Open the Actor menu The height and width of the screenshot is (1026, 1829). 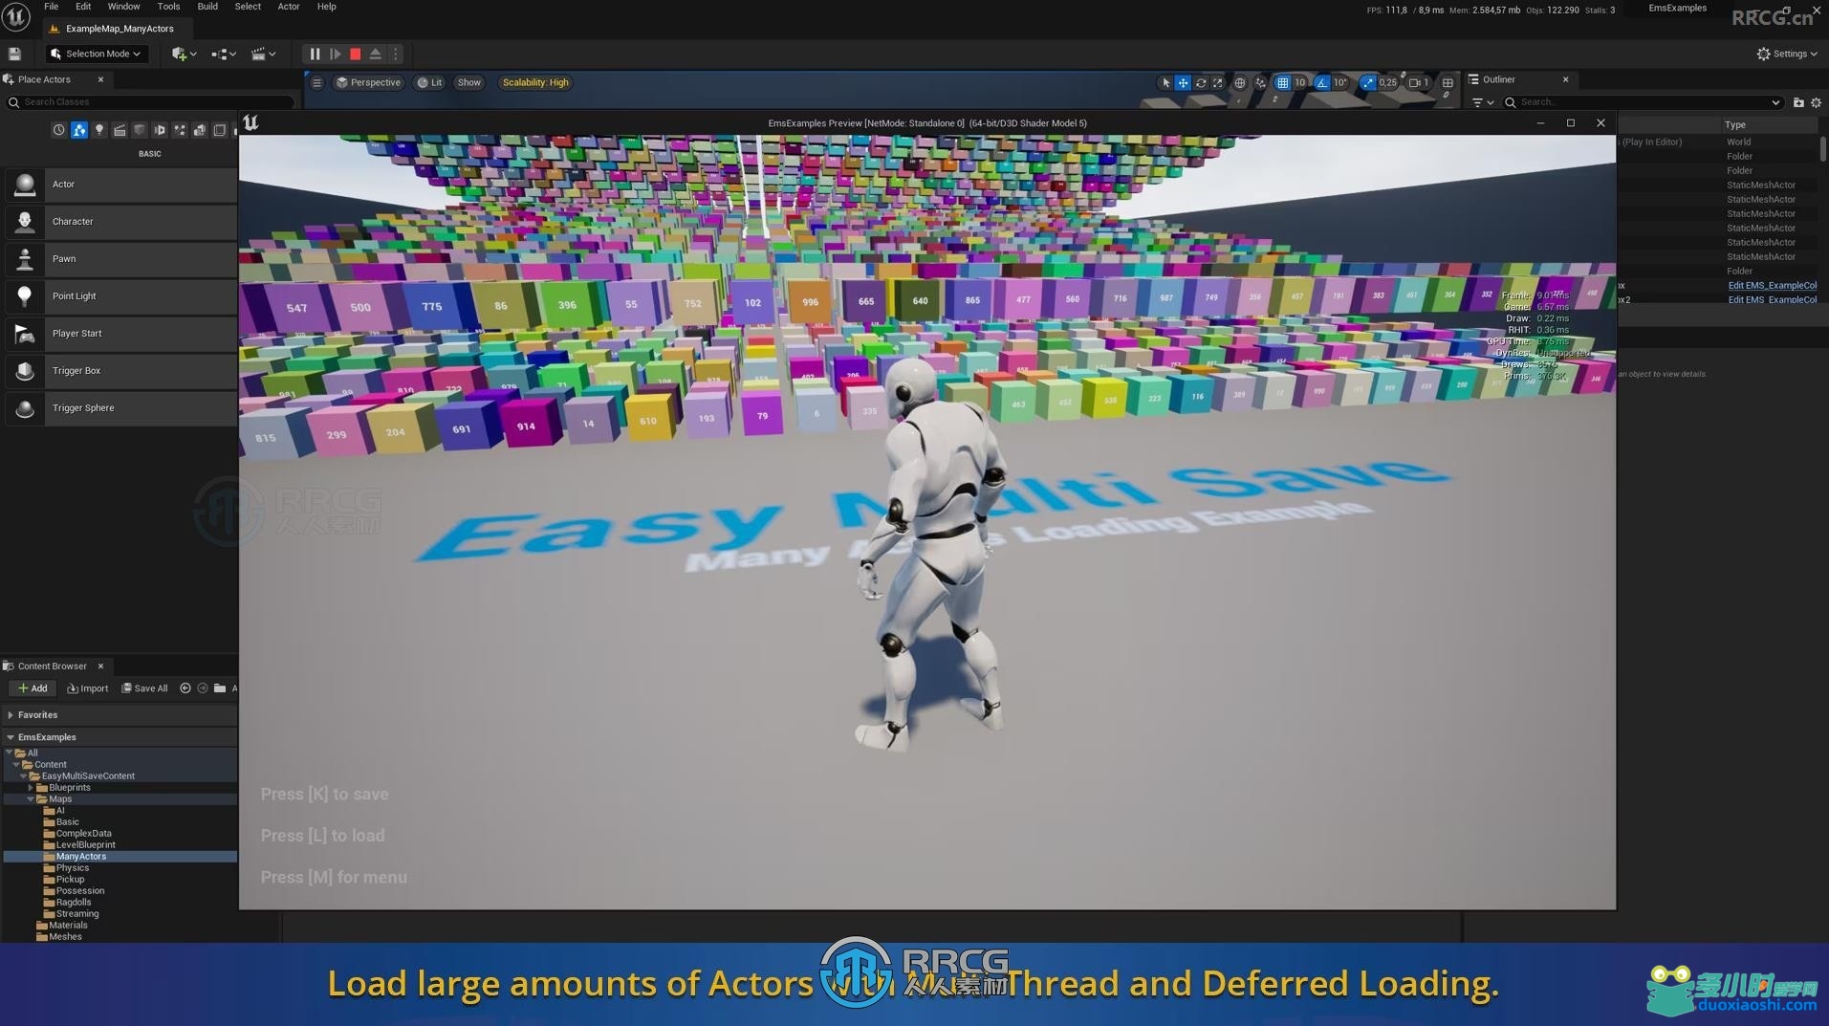[289, 7]
